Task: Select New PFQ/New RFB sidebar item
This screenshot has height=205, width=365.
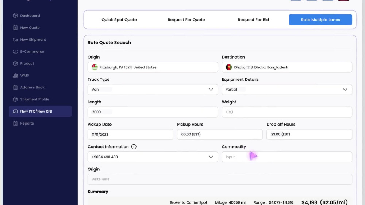Action: point(40,111)
